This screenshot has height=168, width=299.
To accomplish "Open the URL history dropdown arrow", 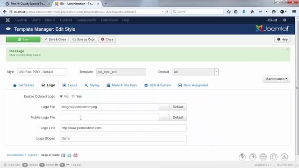I will [163, 12].
